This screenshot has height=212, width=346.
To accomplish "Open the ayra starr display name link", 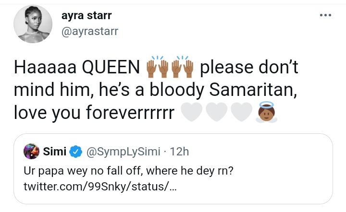I will [86, 15].
